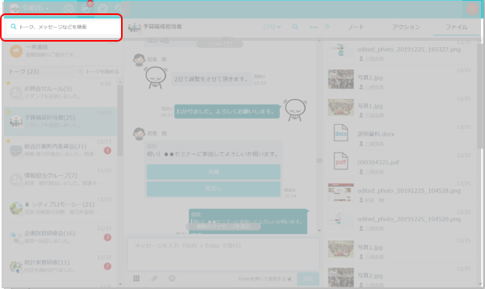Click the bowing stamp in 初見 剛's message
485x289 pixels.
[156, 78]
